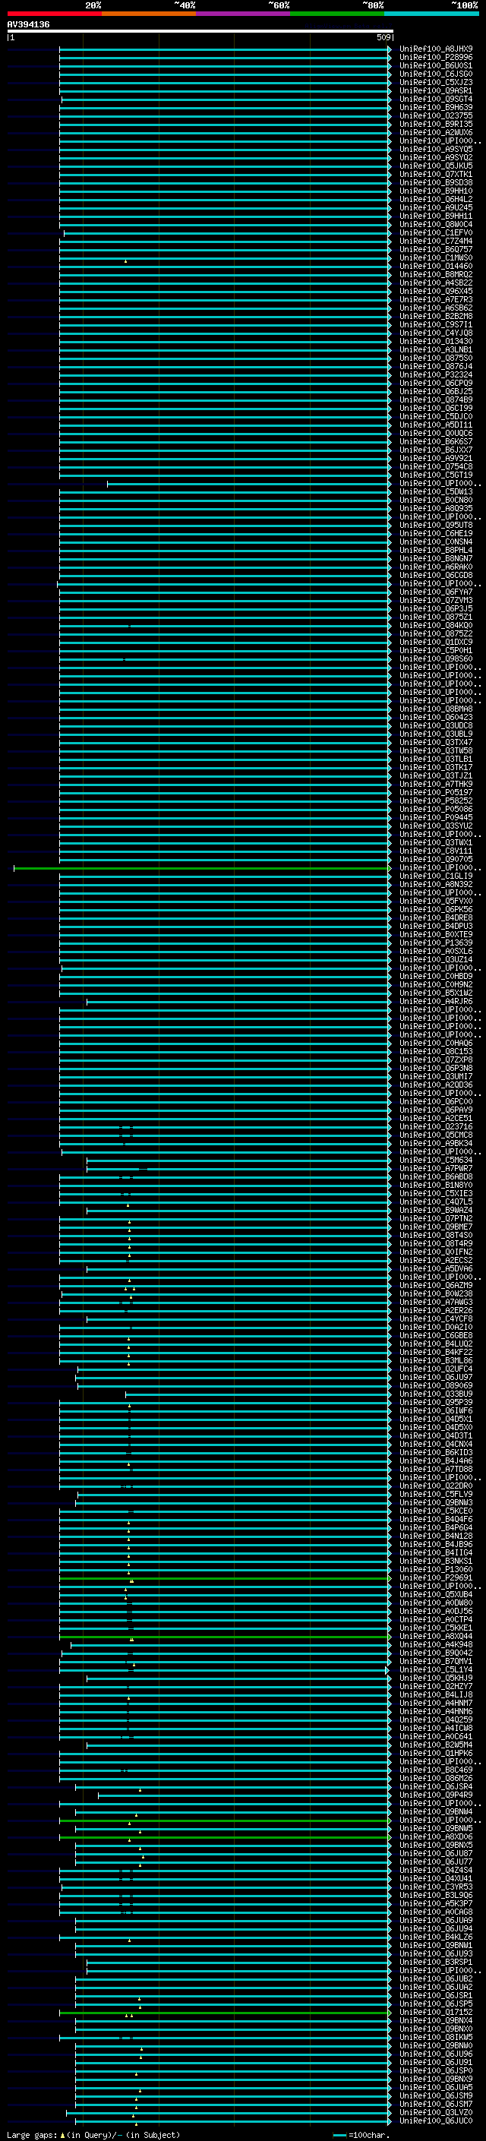Open hit UniRef100_P05197
Screen dimensions: 486x2141
[435, 792]
